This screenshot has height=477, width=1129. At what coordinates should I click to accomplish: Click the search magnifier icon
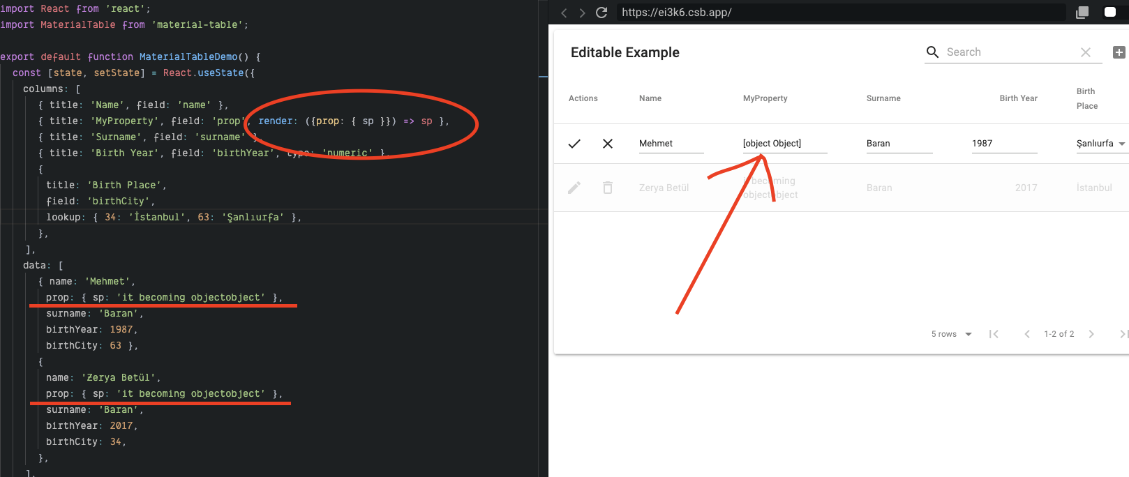932,52
